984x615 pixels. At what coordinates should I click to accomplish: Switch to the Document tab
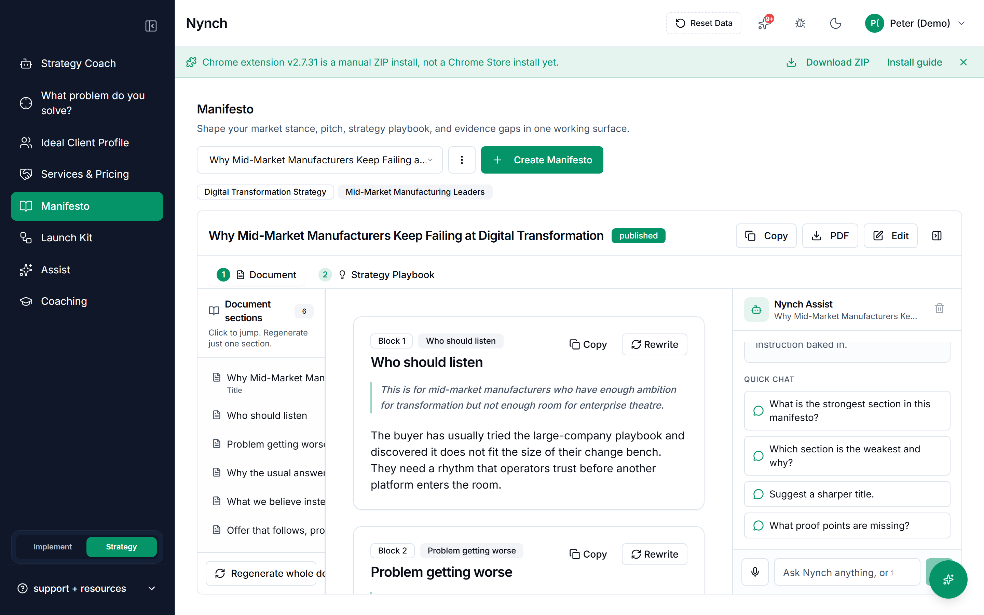257,275
